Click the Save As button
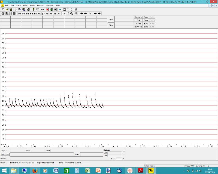This screenshot has height=174, width=218. [138, 27]
